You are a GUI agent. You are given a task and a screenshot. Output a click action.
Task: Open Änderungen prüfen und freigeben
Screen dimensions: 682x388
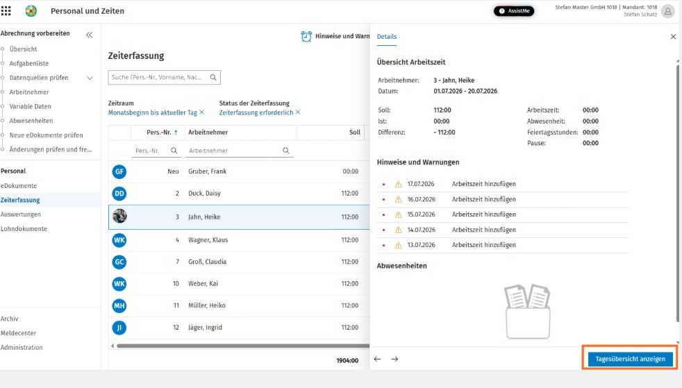[51, 149]
